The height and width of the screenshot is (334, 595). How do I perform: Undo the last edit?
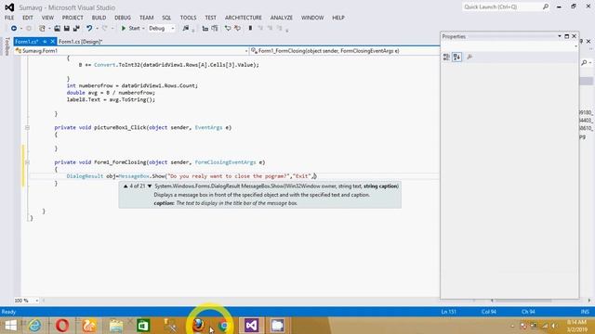89,29
